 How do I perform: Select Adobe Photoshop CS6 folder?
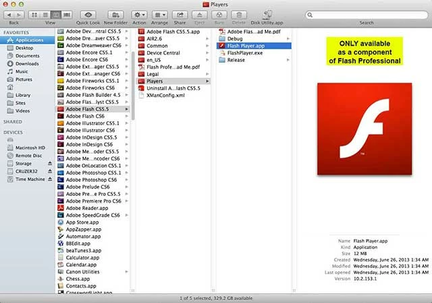[x=91, y=180]
